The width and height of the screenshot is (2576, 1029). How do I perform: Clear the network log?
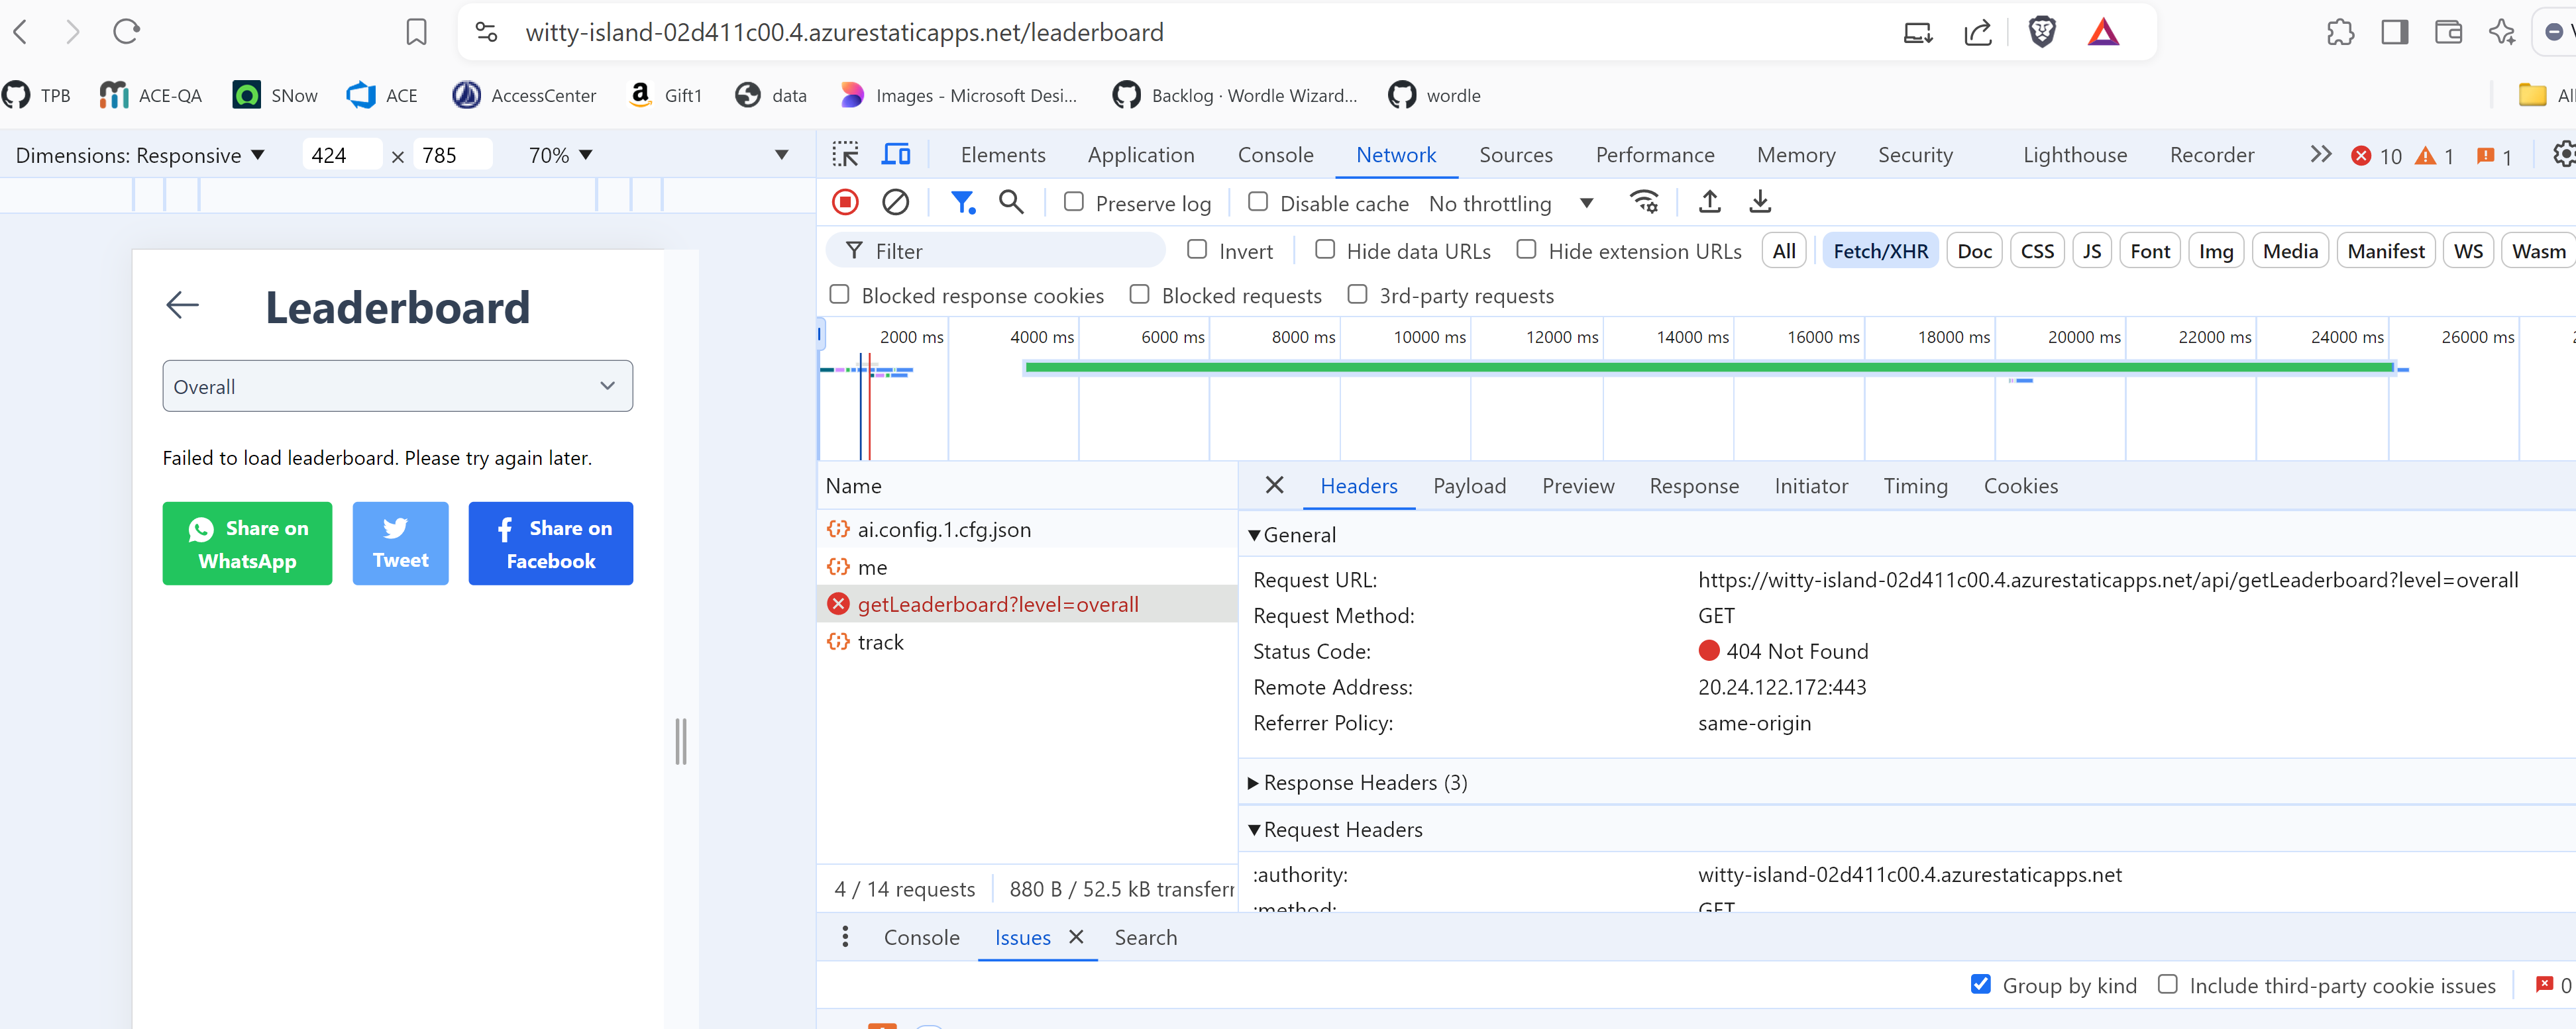[x=896, y=203]
